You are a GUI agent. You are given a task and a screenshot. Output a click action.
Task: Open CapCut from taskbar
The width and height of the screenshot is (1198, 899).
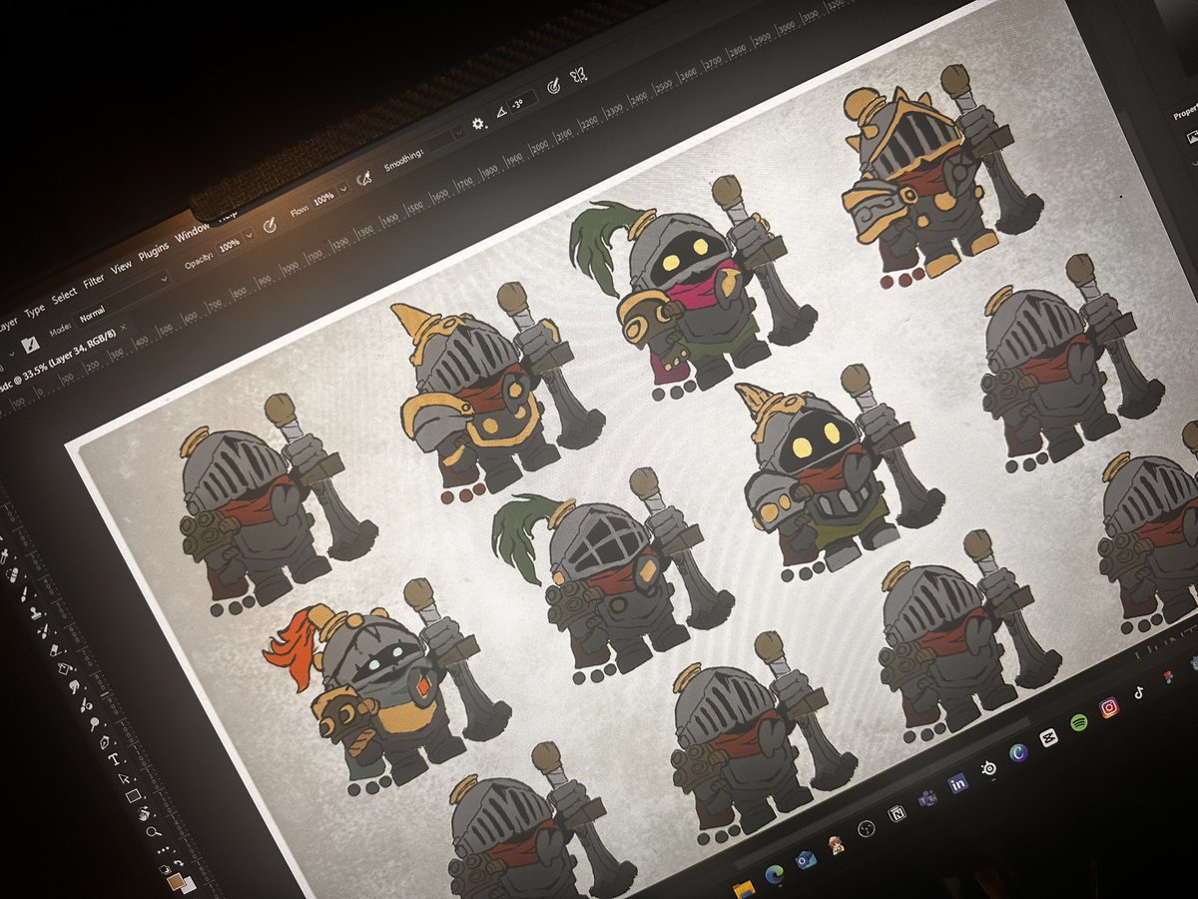(x=1048, y=737)
